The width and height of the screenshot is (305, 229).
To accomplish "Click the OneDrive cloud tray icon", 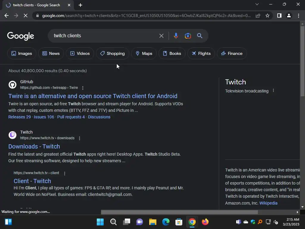I will click(x=246, y=222).
